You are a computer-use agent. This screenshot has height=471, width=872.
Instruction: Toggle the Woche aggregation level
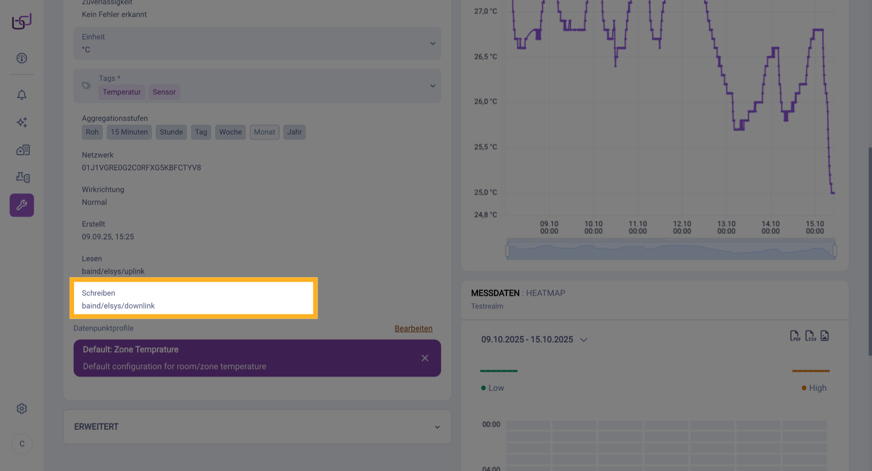(x=230, y=132)
